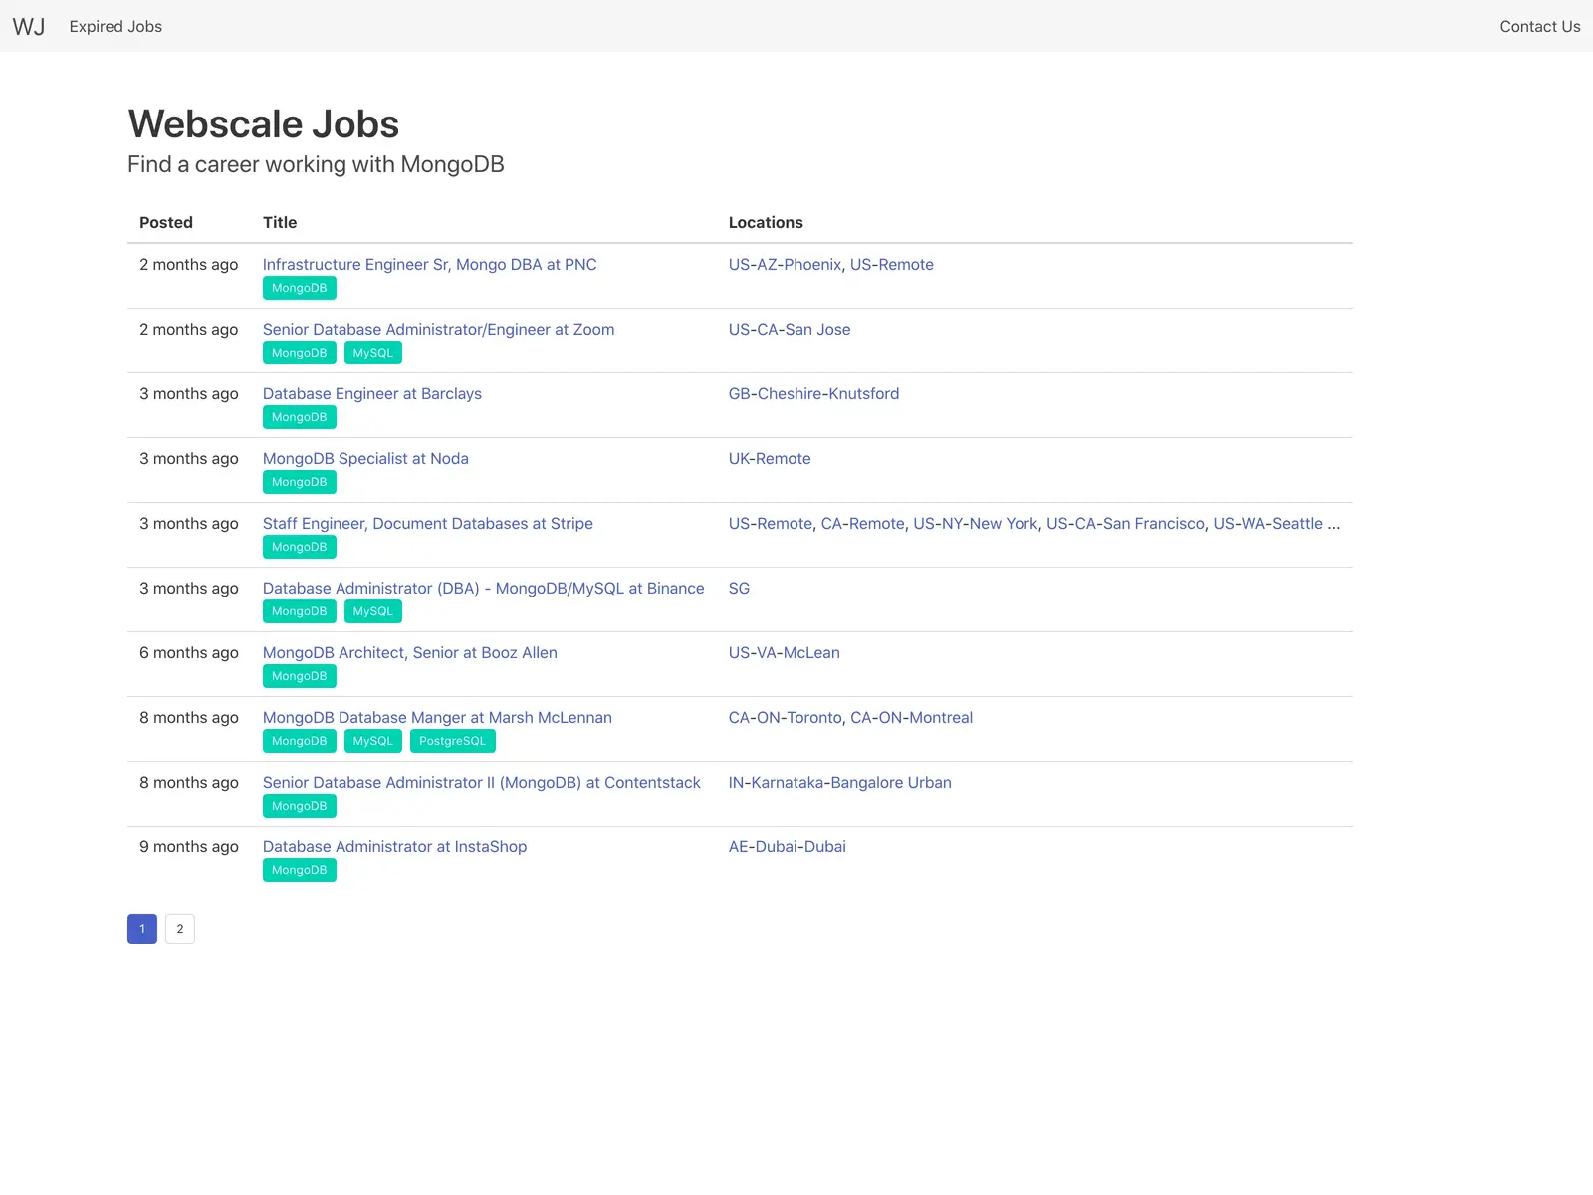
Task: Go to pagination page 2
Action: [180, 929]
